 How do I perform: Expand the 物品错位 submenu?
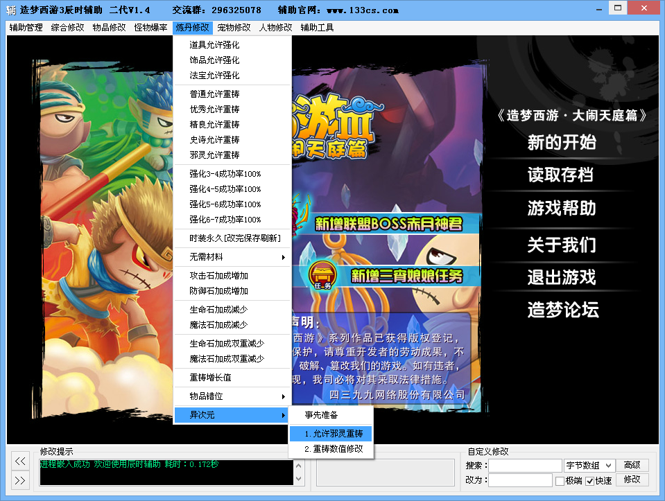(232, 396)
